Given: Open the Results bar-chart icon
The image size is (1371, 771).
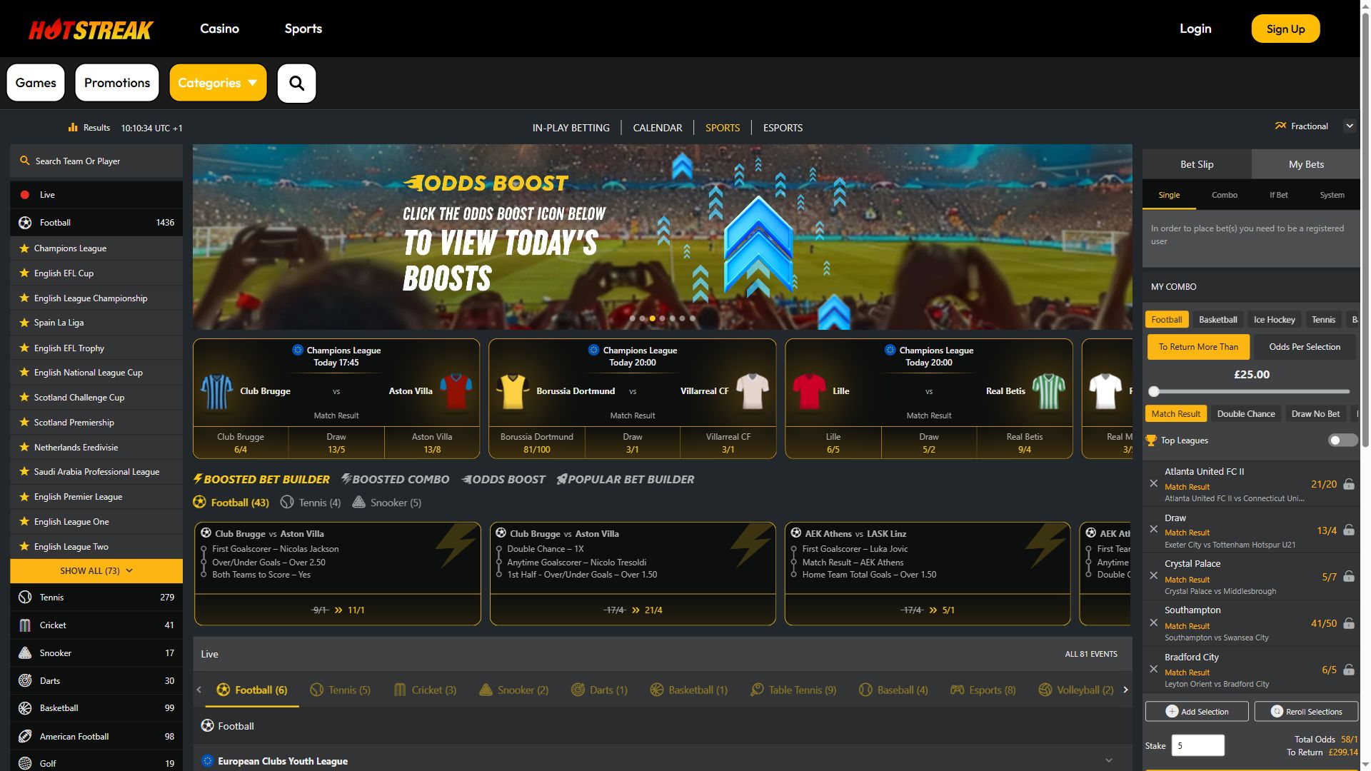Looking at the screenshot, I should [x=73, y=127].
